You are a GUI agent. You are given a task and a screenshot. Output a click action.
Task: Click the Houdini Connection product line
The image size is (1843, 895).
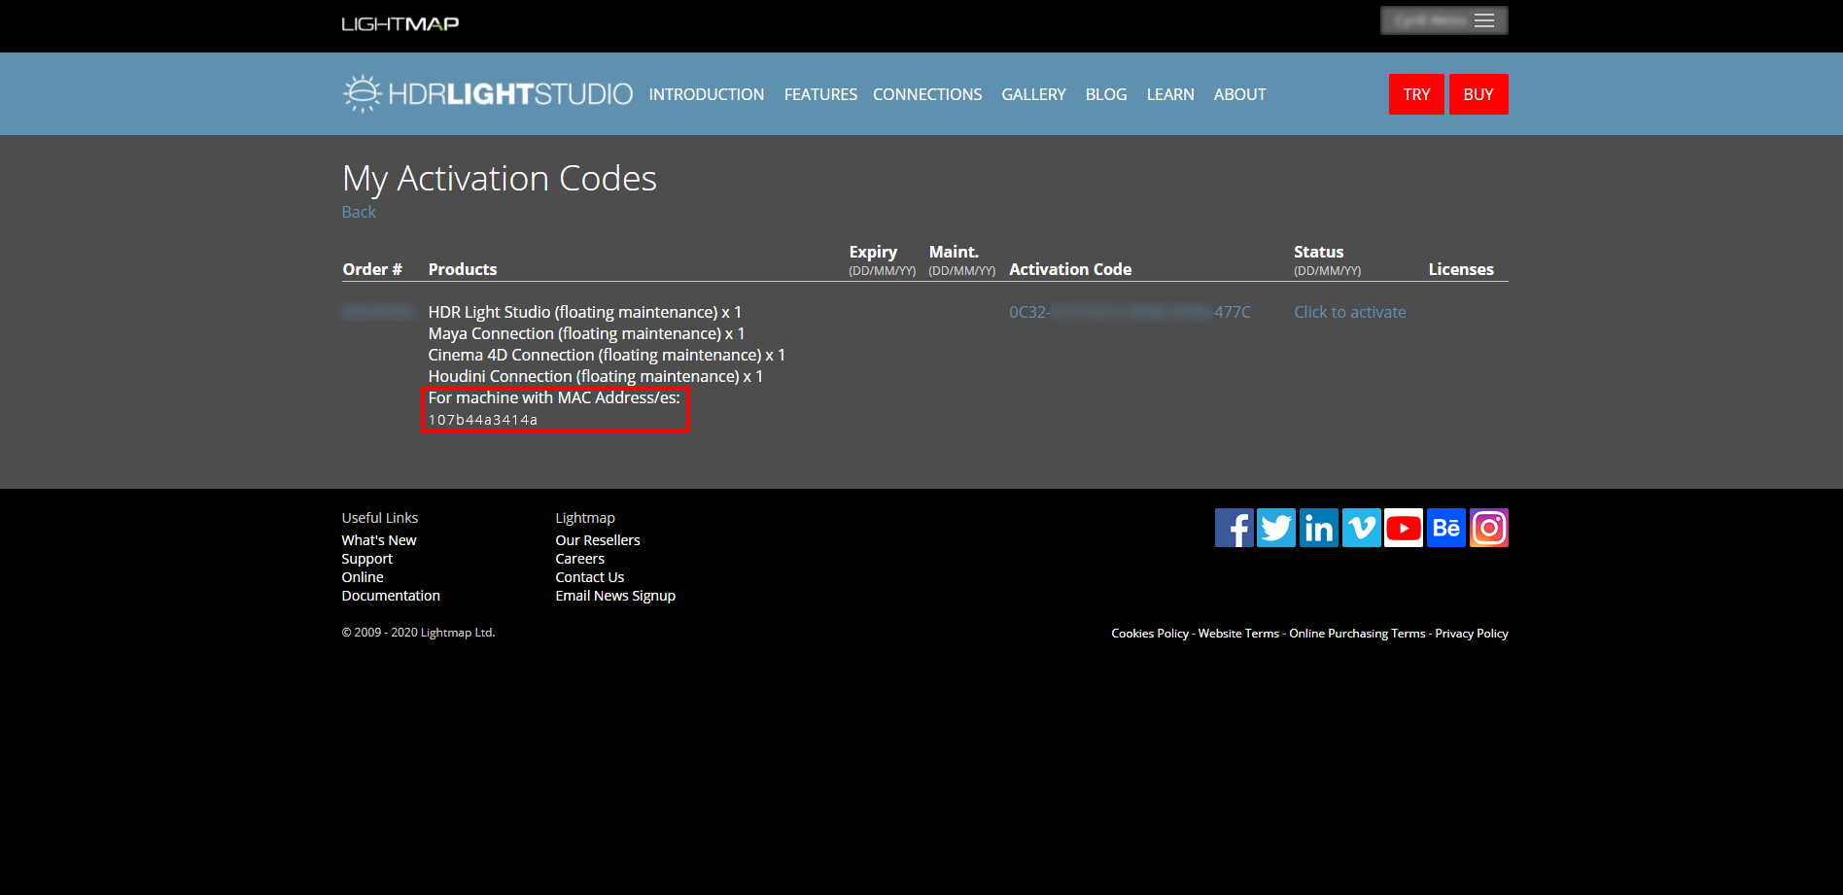click(x=596, y=376)
